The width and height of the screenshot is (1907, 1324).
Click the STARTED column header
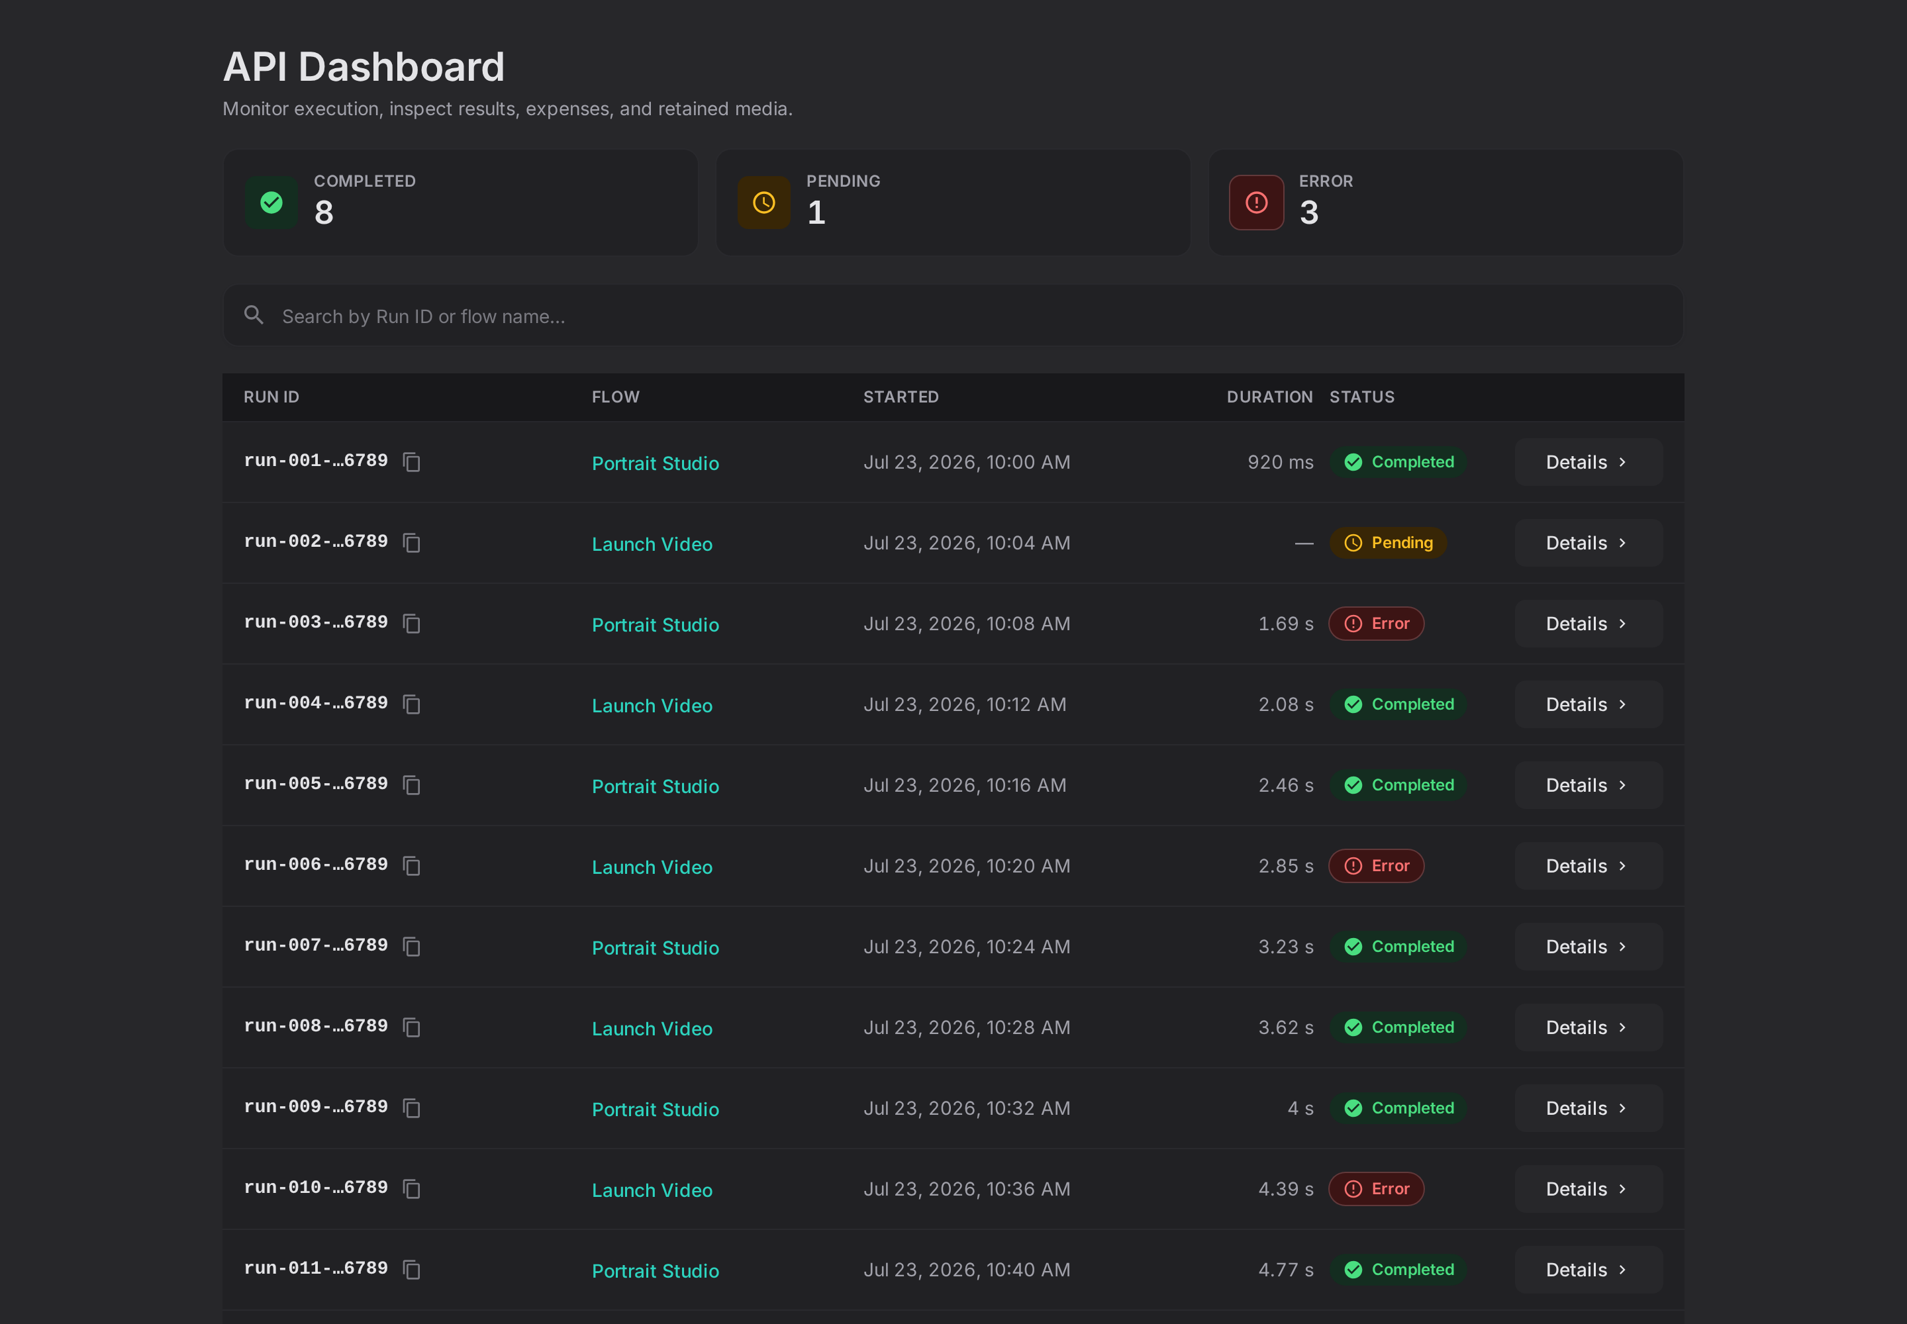(x=901, y=397)
